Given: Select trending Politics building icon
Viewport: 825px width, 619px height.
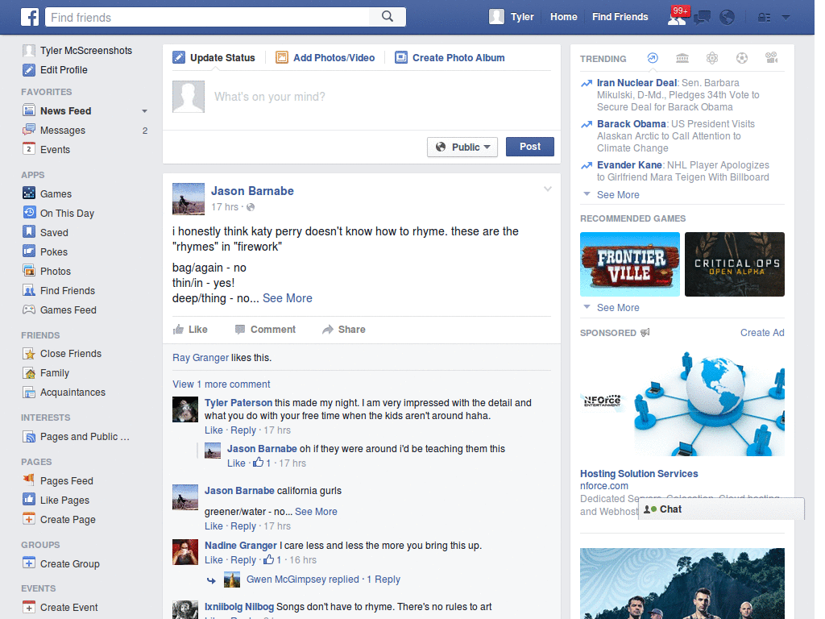Looking at the screenshot, I should [682, 58].
